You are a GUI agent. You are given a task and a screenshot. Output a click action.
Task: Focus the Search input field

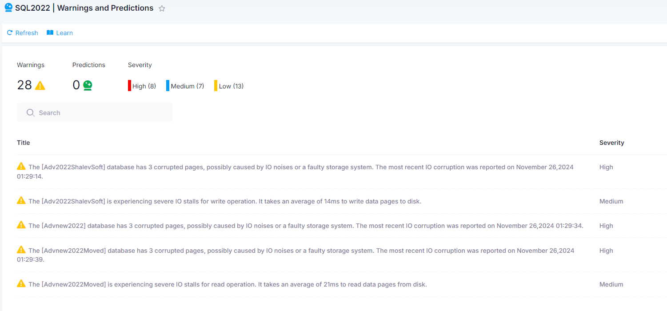coord(102,113)
